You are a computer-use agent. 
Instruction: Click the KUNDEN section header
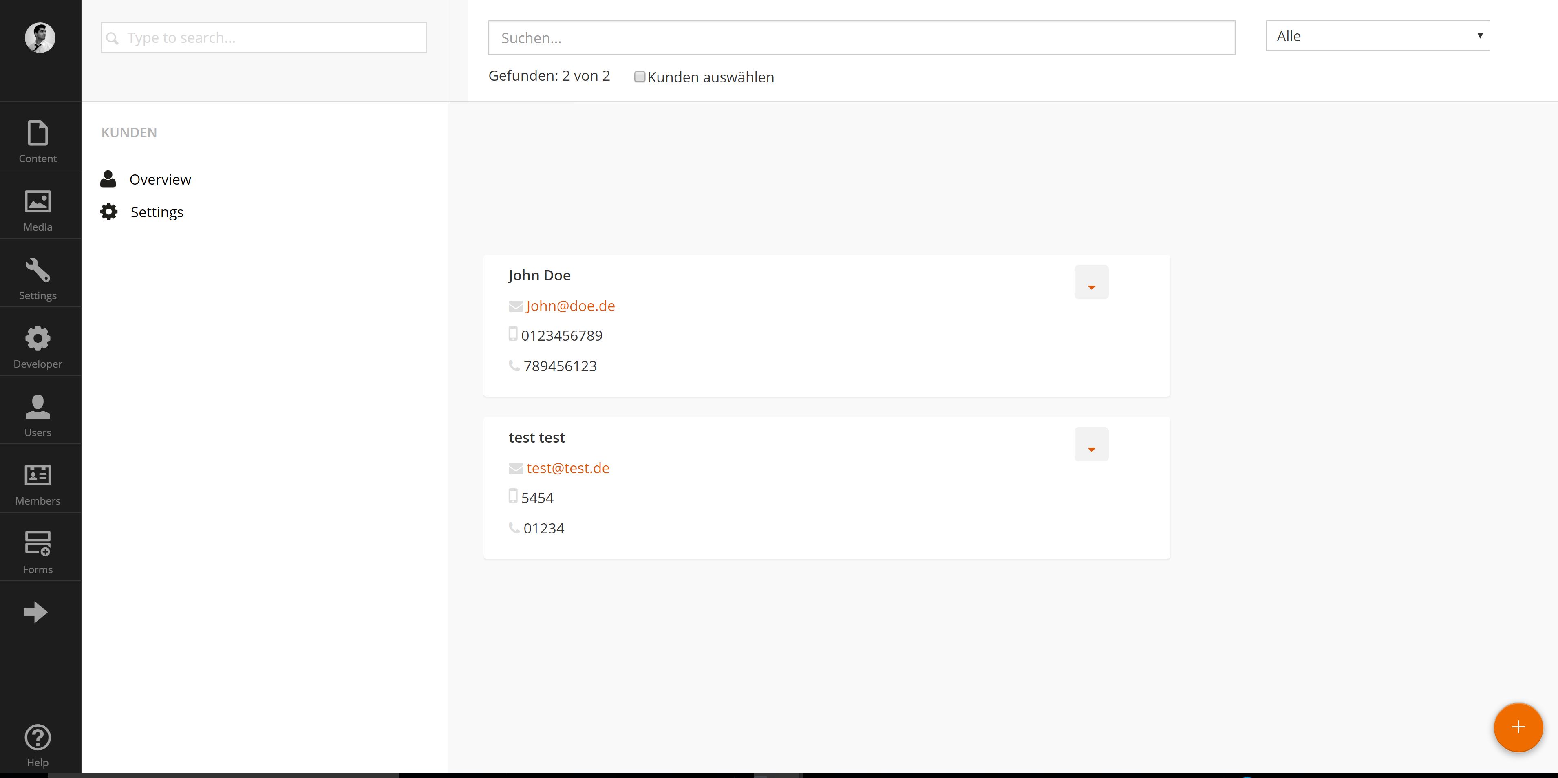click(129, 132)
